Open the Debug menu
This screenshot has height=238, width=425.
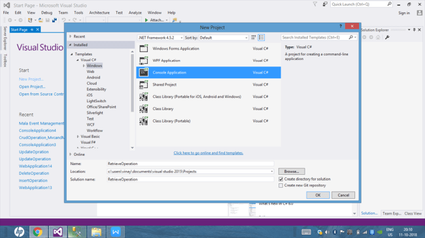pos(46,12)
